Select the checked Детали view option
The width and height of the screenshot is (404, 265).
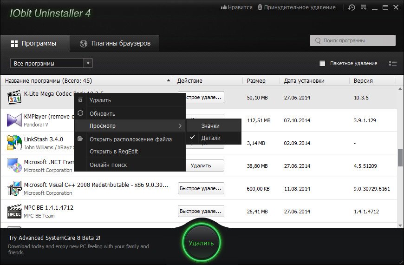(214, 138)
